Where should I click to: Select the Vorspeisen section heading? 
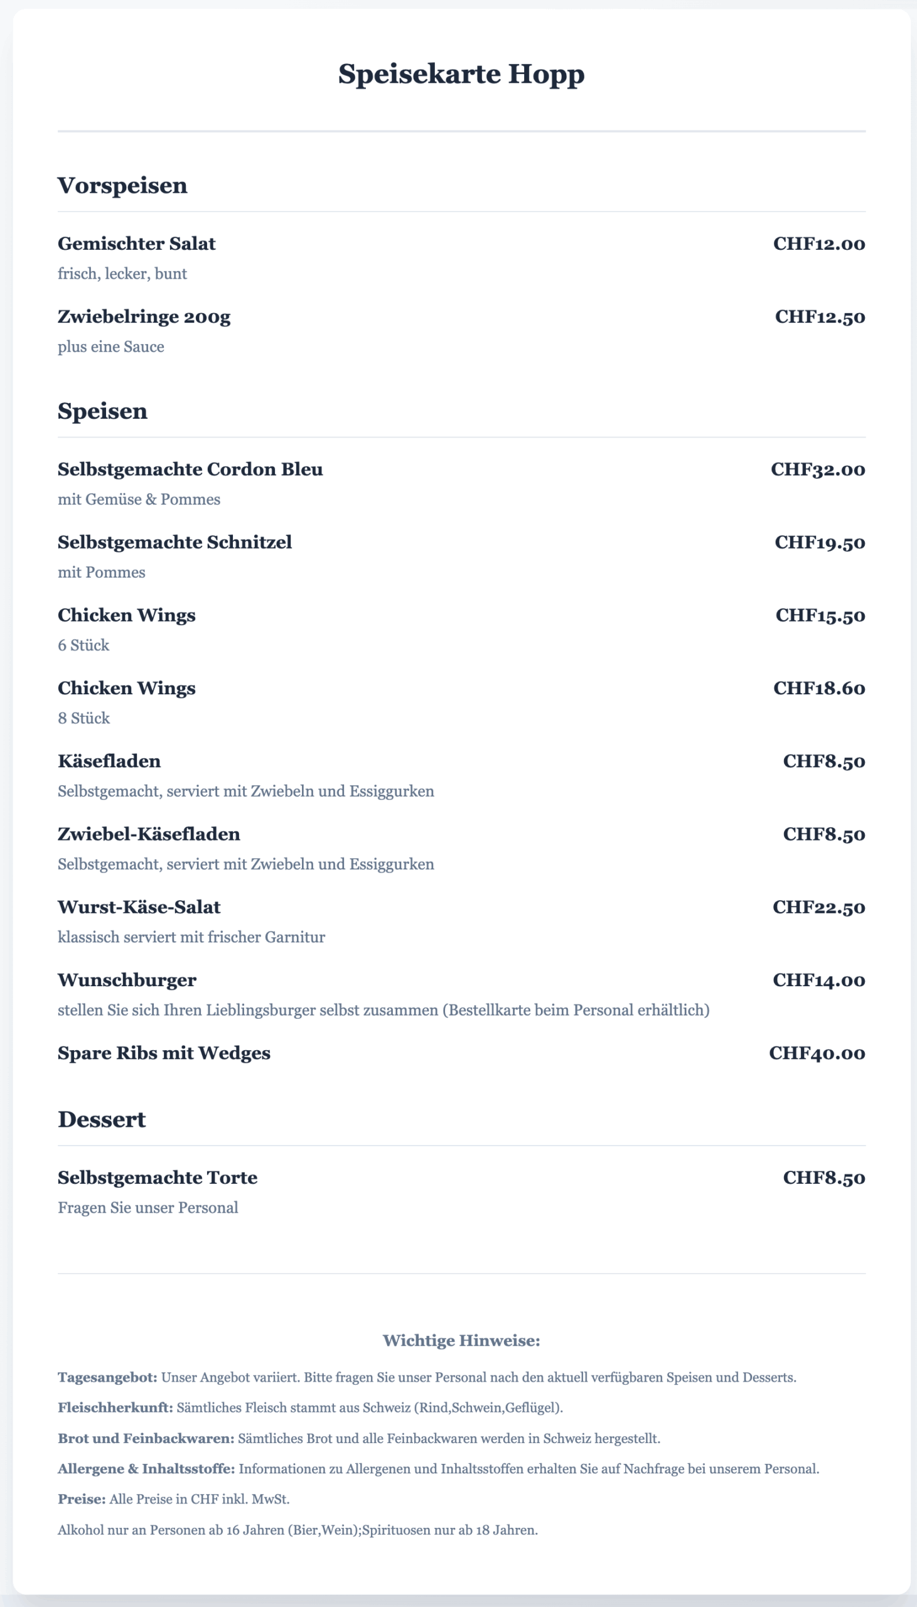[122, 185]
